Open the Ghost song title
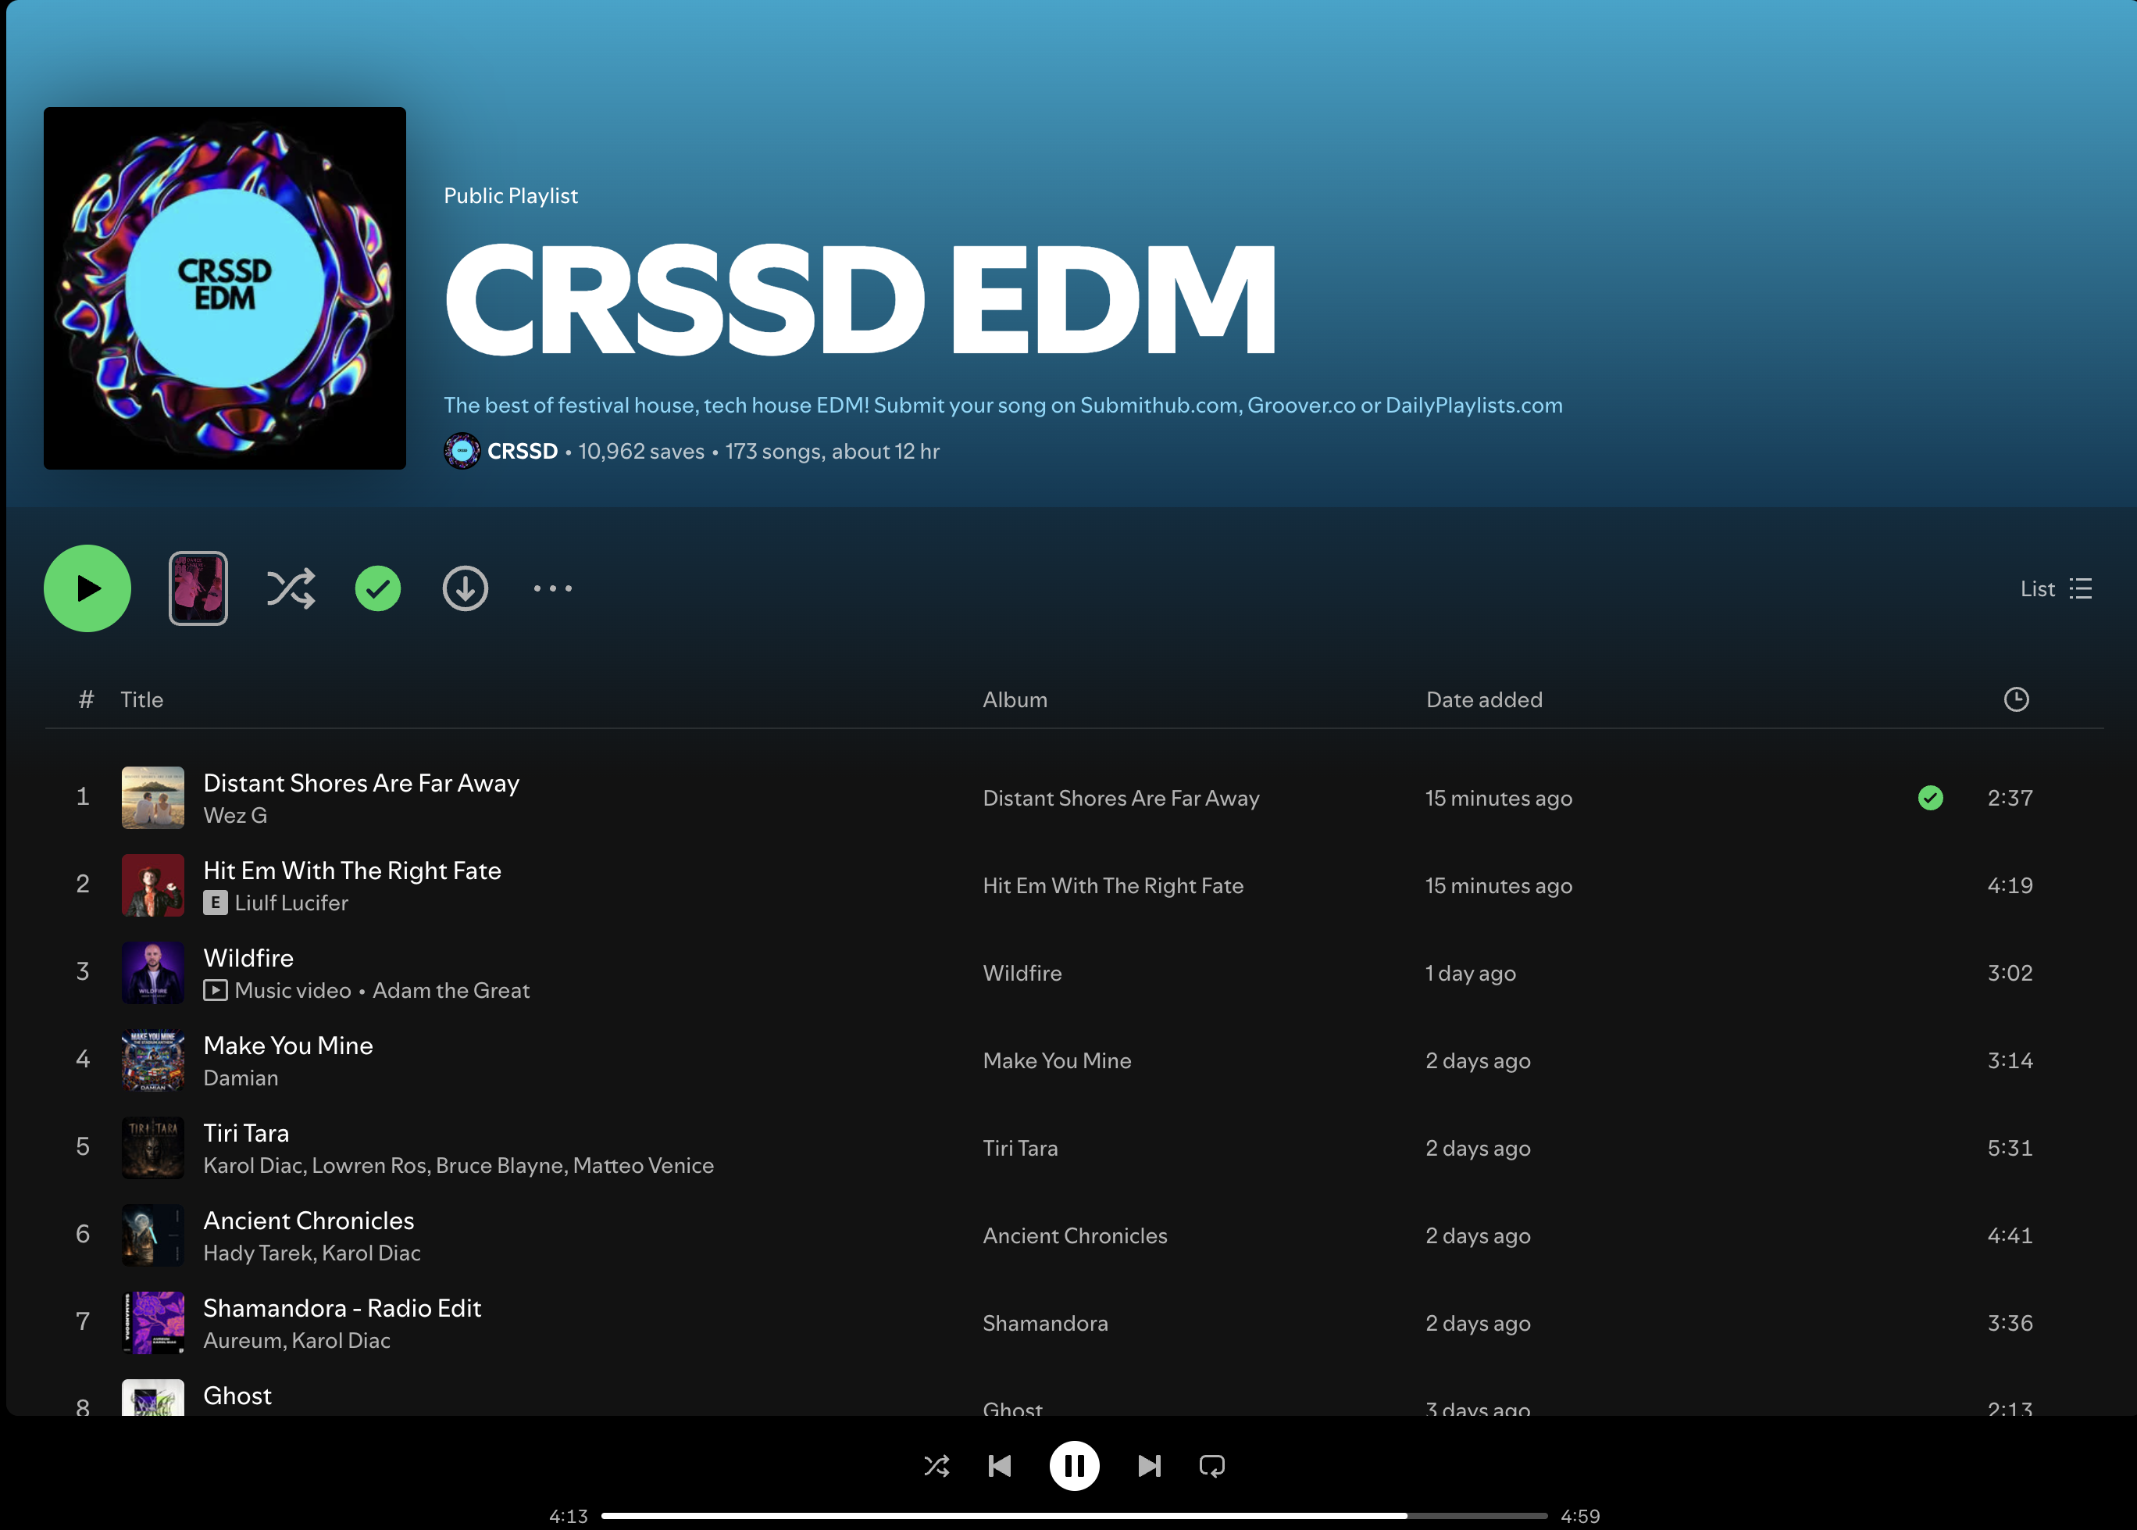2137x1530 pixels. tap(237, 1396)
